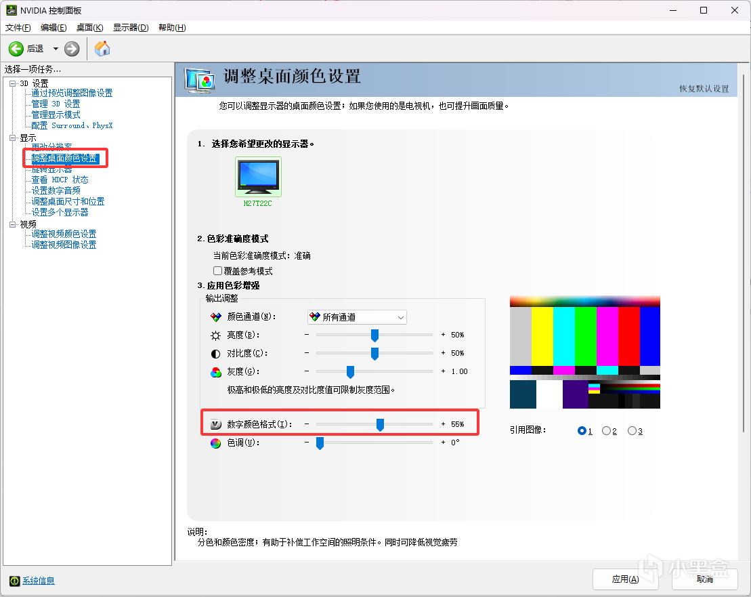Click the green Back arrow icon
The width and height of the screenshot is (751, 597).
click(x=16, y=49)
